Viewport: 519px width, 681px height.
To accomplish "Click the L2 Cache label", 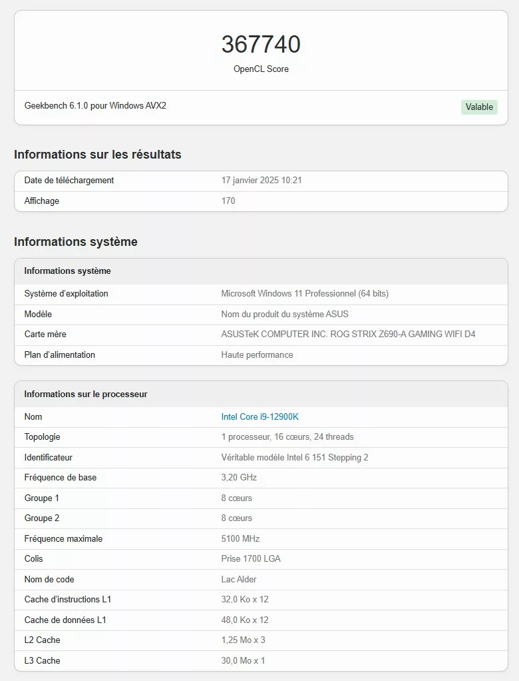I will click(x=43, y=640).
